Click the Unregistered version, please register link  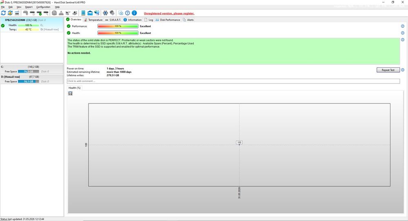[x=169, y=13]
